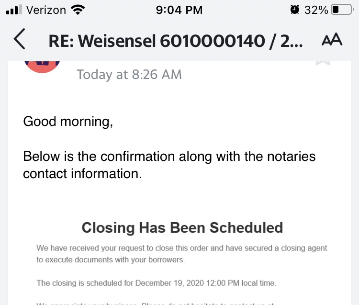Open the AA text size control
Viewport: 359px width, 305px height.
(332, 40)
